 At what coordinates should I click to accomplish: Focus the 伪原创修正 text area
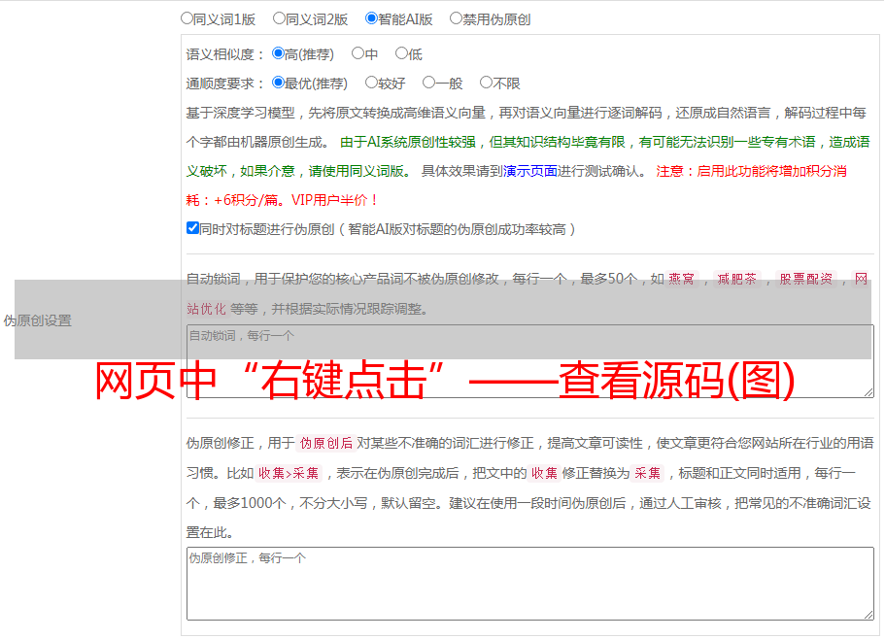click(x=528, y=583)
